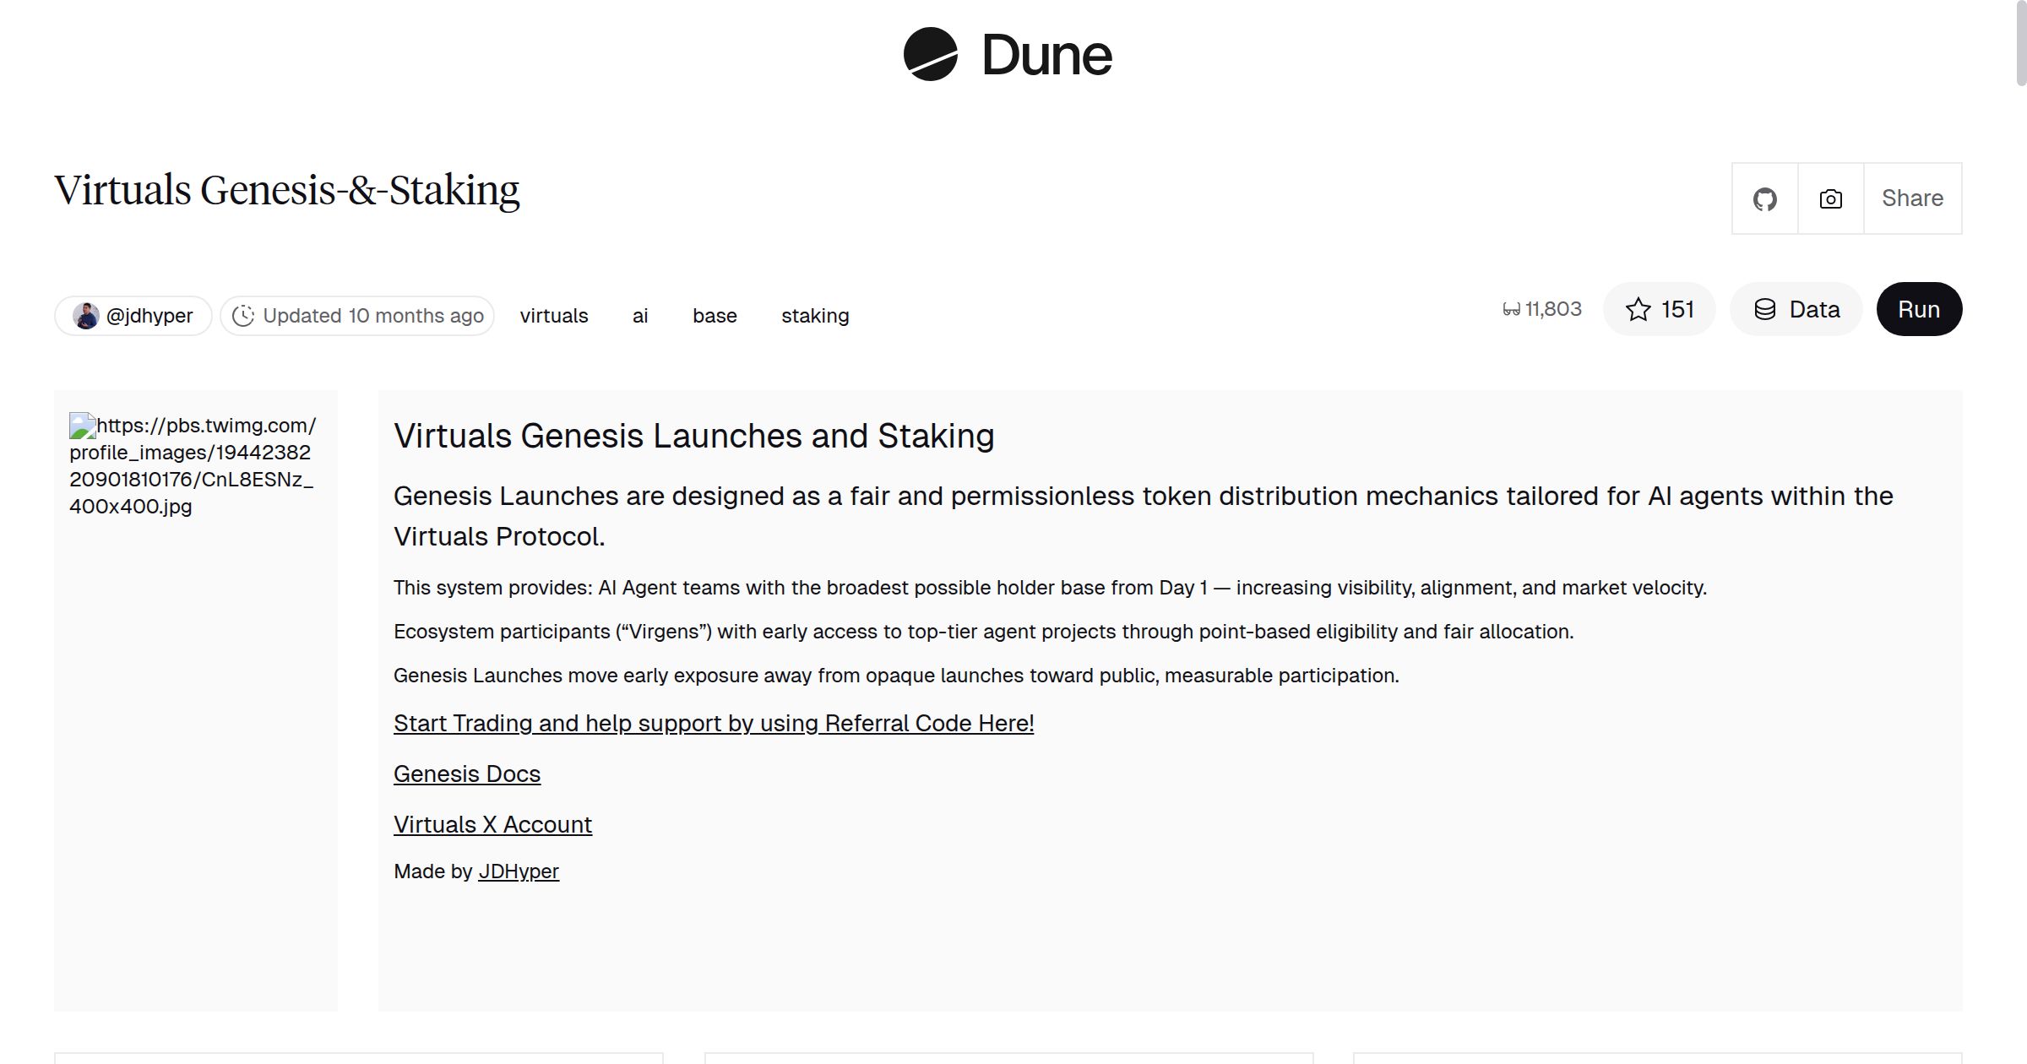Image resolution: width=2027 pixels, height=1064 pixels.
Task: Open the JDHyper creator link
Action: [518, 871]
